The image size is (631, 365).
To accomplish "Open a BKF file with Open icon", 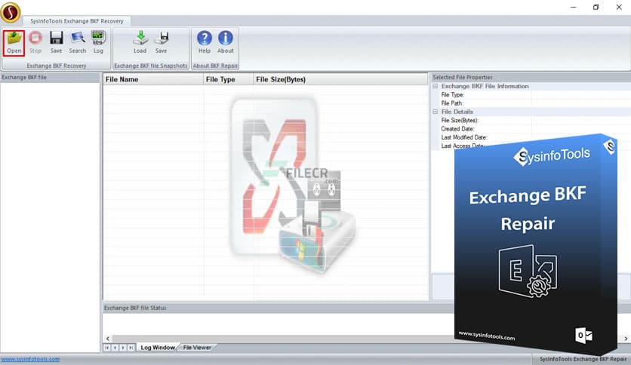I will pos(14,43).
